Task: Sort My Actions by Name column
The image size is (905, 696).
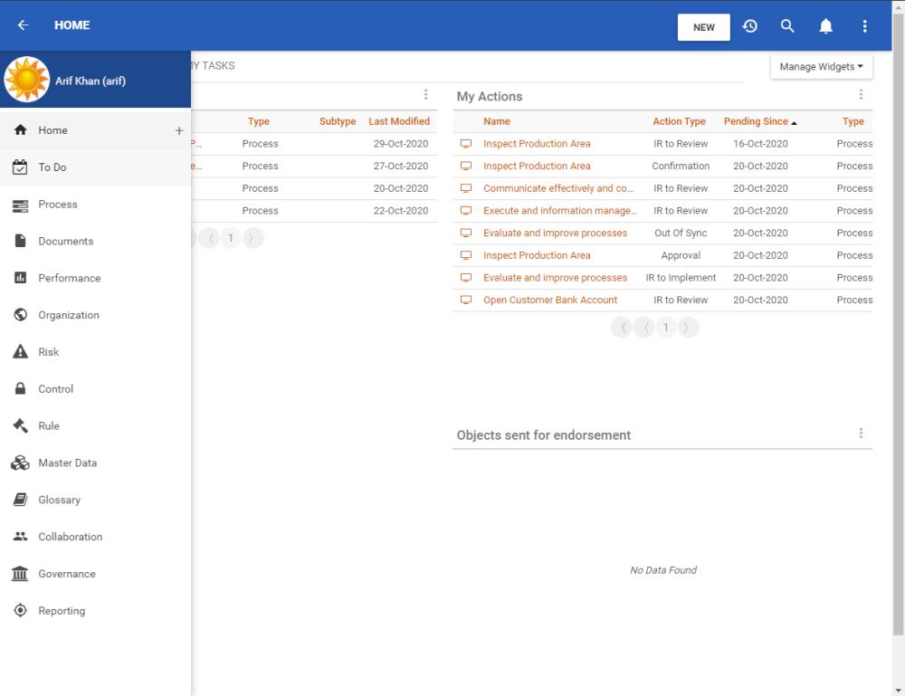Action: (x=496, y=121)
